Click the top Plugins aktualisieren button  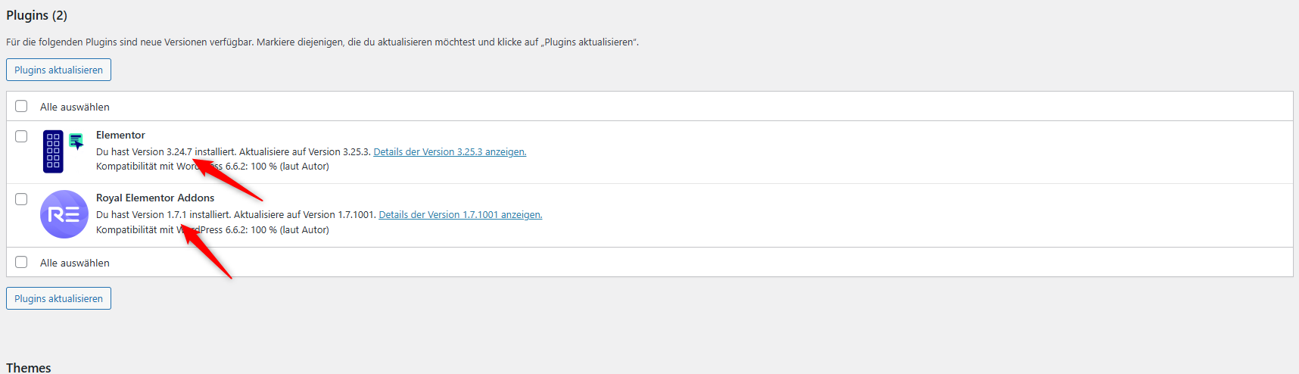click(x=58, y=70)
